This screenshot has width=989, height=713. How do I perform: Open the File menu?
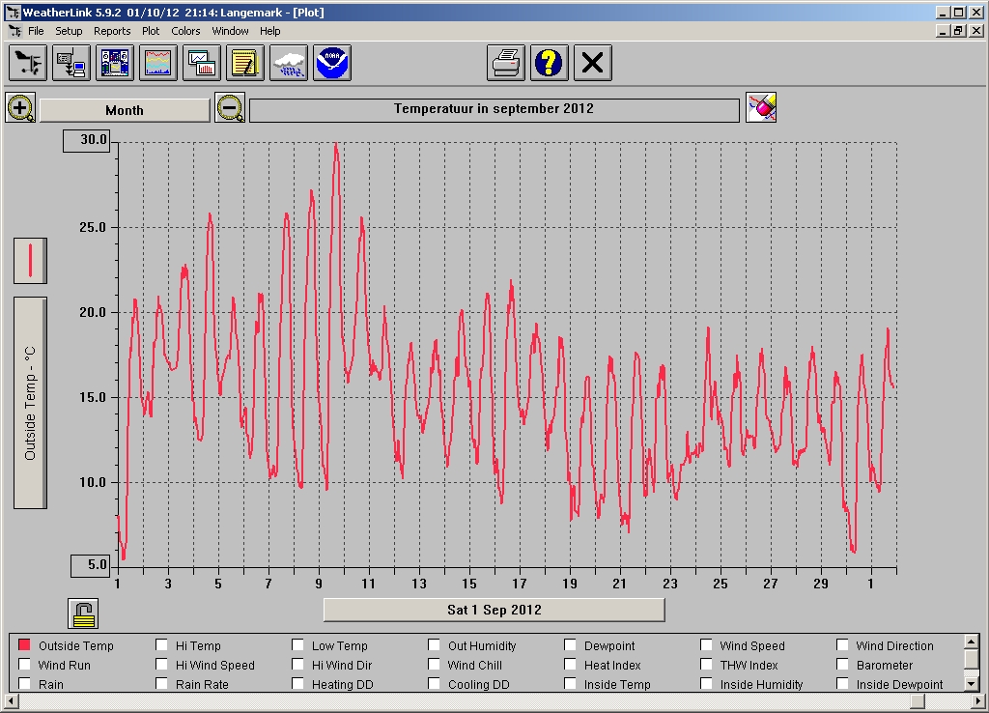pos(36,31)
